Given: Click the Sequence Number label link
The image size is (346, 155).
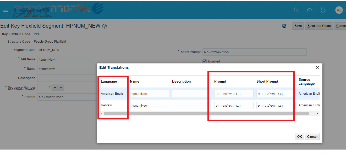Looking at the screenshot, I should point(22,88).
